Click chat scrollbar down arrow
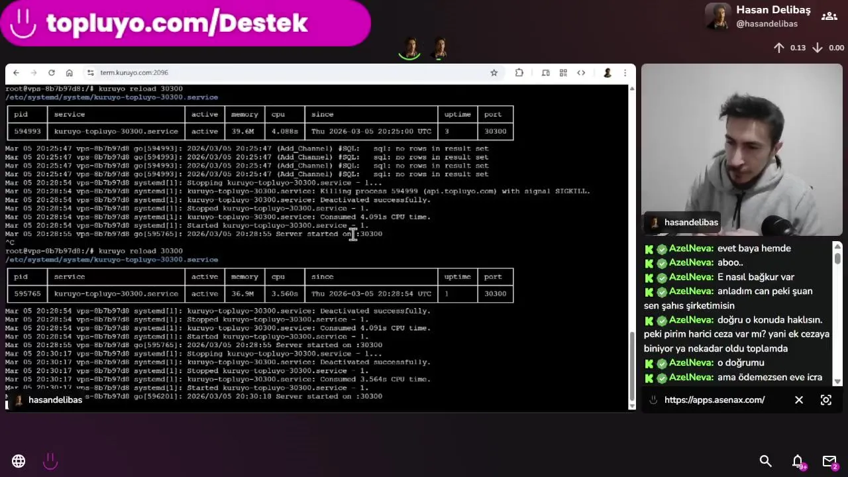 [x=837, y=382]
